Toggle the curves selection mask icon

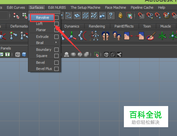(68, 16)
